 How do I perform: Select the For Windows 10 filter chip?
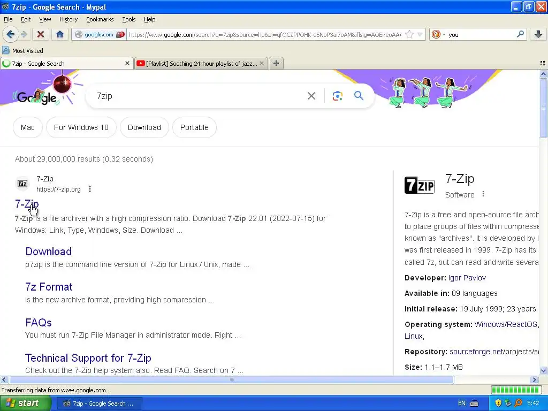tap(81, 127)
